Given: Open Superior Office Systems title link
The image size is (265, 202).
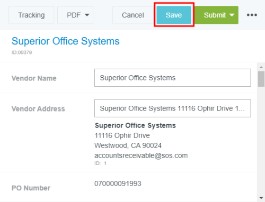Looking at the screenshot, I should 66,41.
